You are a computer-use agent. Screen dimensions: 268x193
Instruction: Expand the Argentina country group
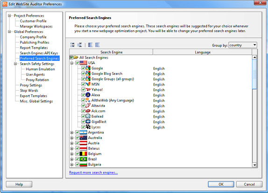pyautogui.click(x=72, y=133)
